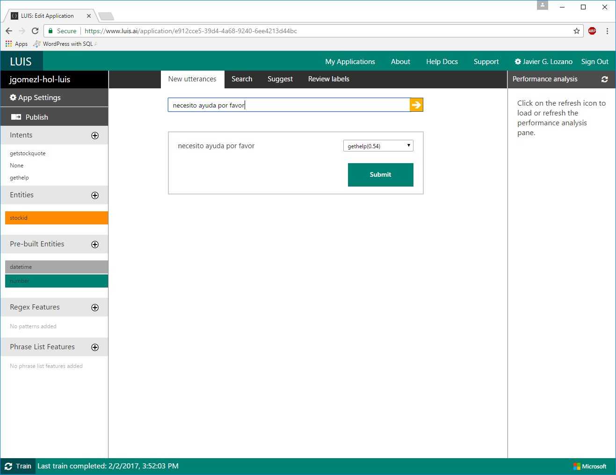
Task: Switch to the Search tab
Action: 242,79
